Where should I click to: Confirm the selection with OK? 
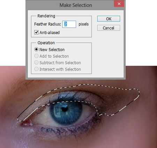[109, 19]
